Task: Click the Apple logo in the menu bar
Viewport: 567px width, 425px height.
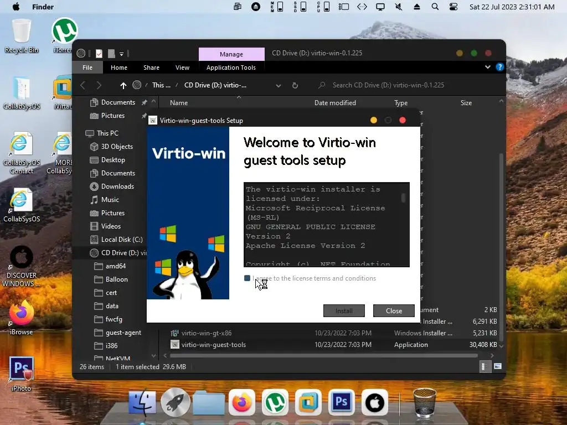Action: coord(16,7)
